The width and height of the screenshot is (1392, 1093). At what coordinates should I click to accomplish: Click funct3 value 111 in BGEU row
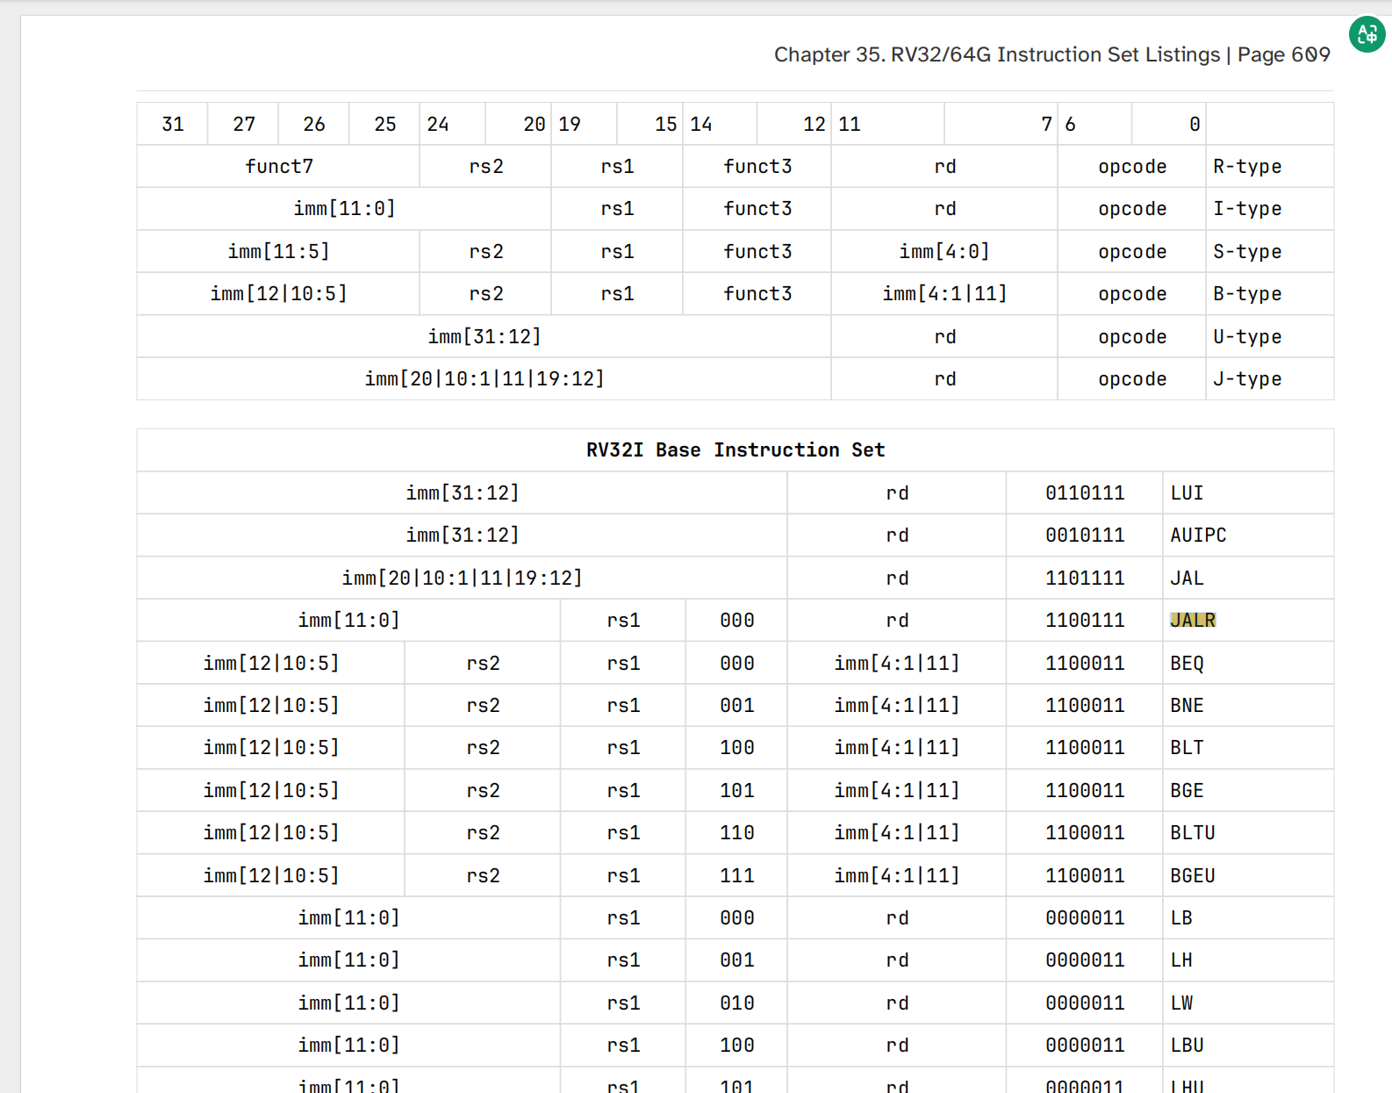click(737, 875)
